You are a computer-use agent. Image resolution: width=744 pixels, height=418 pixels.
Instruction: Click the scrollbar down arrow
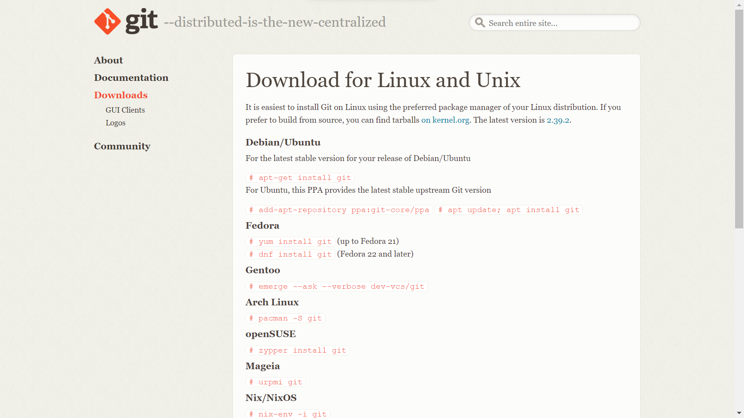click(739, 413)
